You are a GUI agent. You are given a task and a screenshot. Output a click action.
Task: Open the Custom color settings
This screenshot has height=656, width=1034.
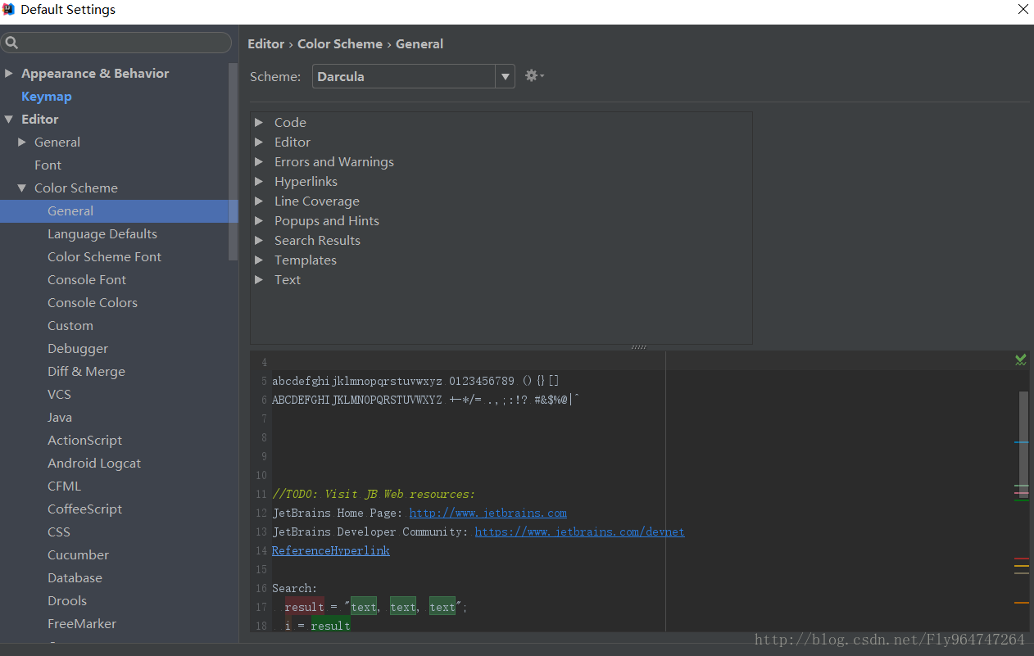click(70, 325)
